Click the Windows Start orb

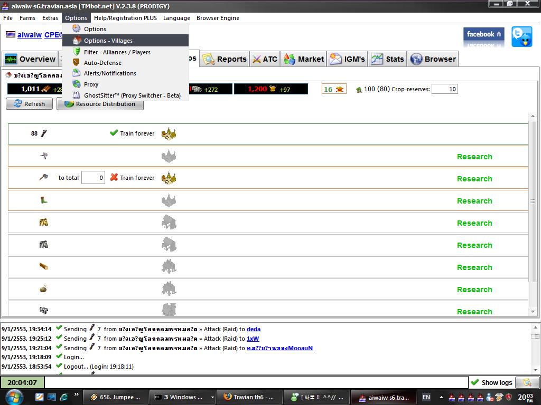click(15, 398)
